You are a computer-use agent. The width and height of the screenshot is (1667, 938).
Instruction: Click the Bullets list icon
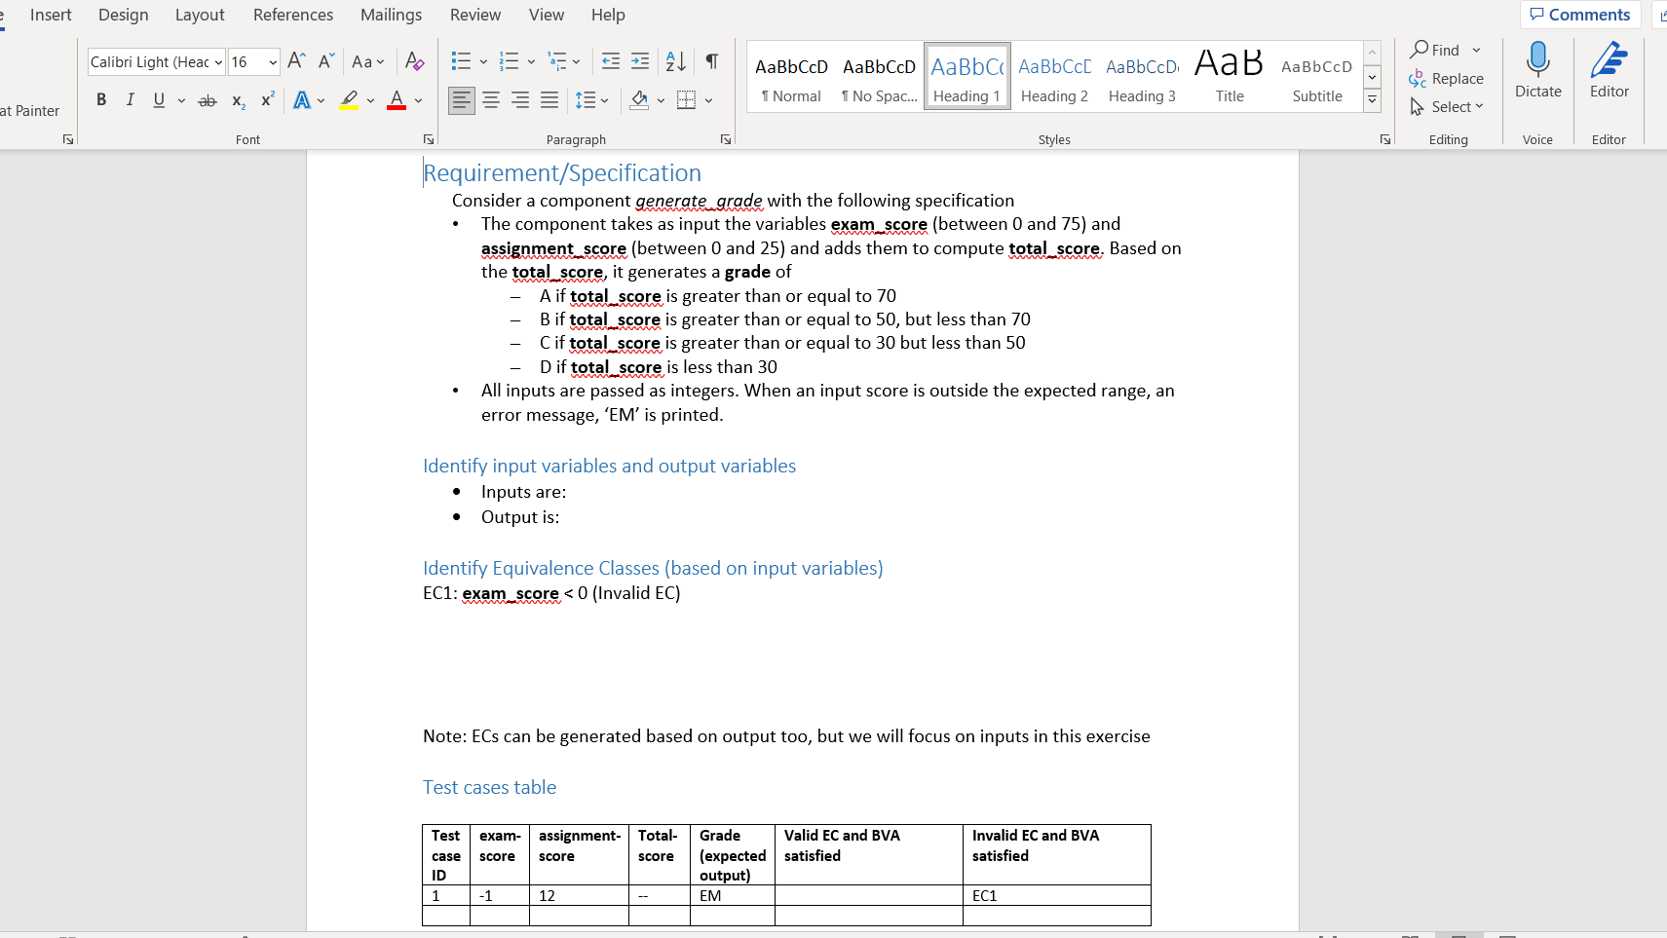[x=459, y=61]
